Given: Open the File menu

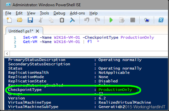Looking at the screenshot, I should pyautogui.click(x=8, y=13).
